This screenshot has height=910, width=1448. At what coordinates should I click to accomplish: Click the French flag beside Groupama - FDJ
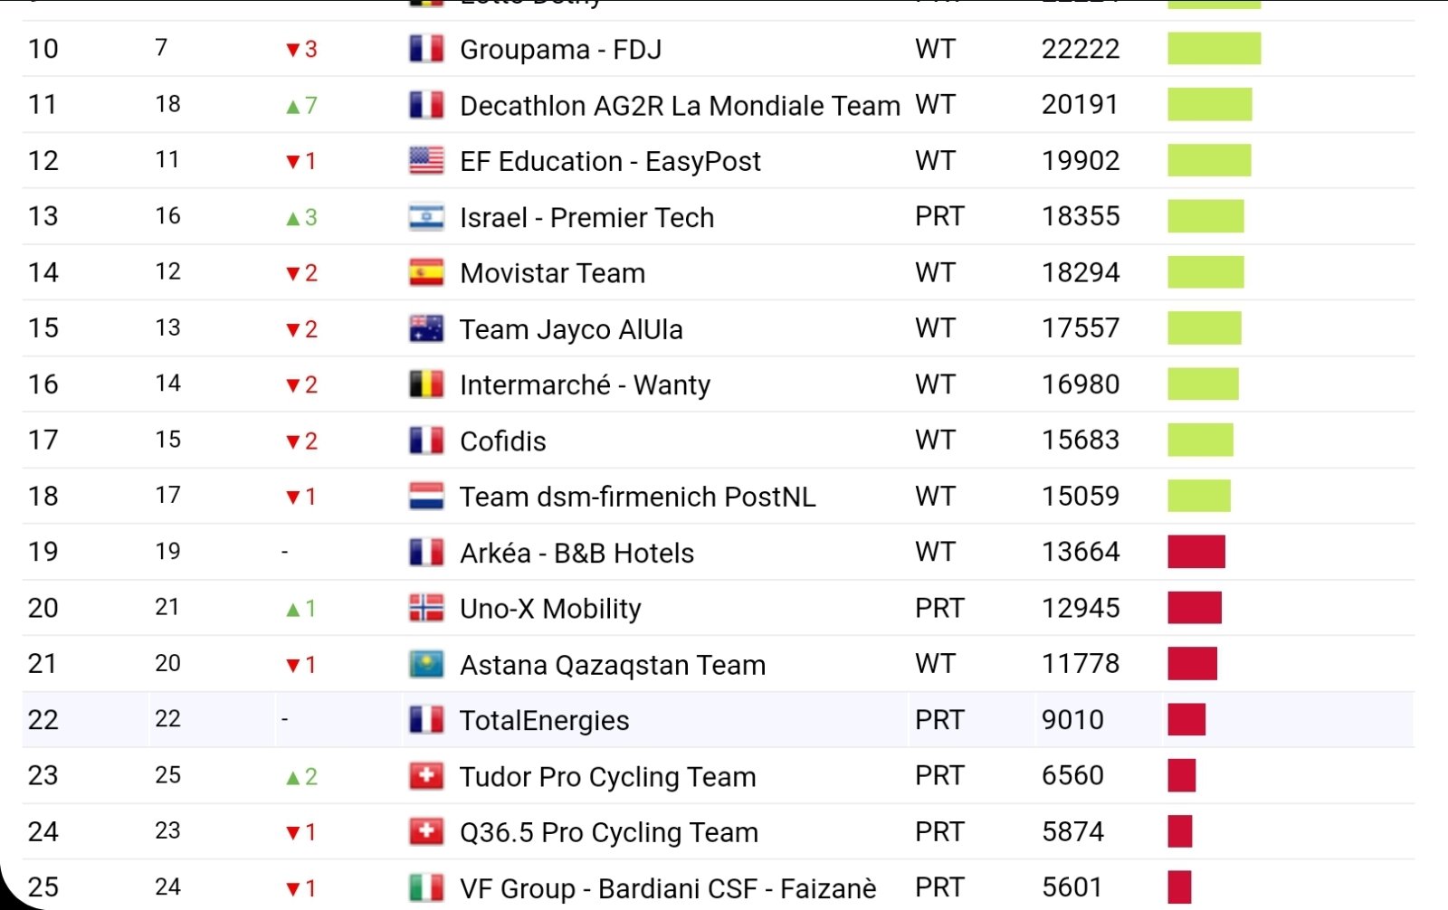[426, 49]
